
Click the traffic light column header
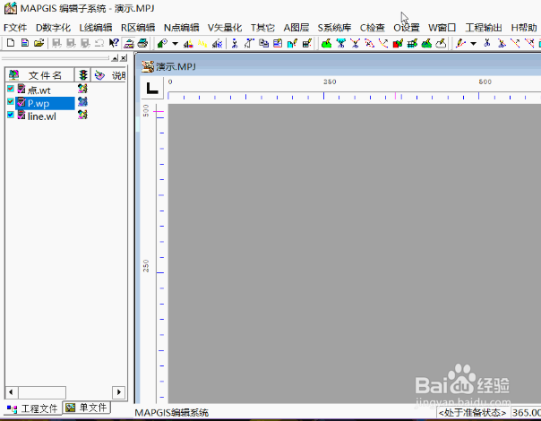(x=82, y=75)
